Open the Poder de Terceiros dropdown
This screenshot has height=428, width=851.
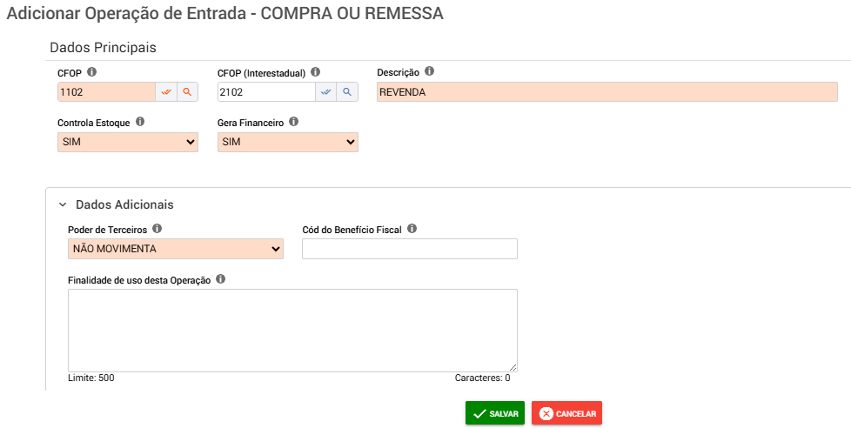pos(175,250)
